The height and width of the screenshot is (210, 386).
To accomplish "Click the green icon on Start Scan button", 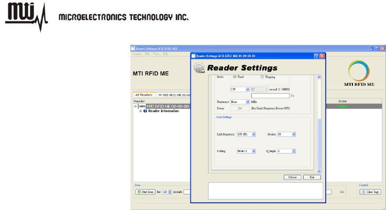I will (x=139, y=192).
